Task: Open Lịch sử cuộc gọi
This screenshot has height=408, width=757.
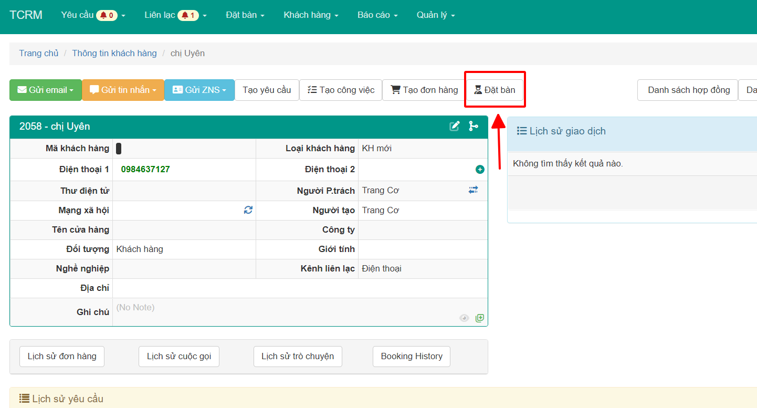Action: (179, 357)
